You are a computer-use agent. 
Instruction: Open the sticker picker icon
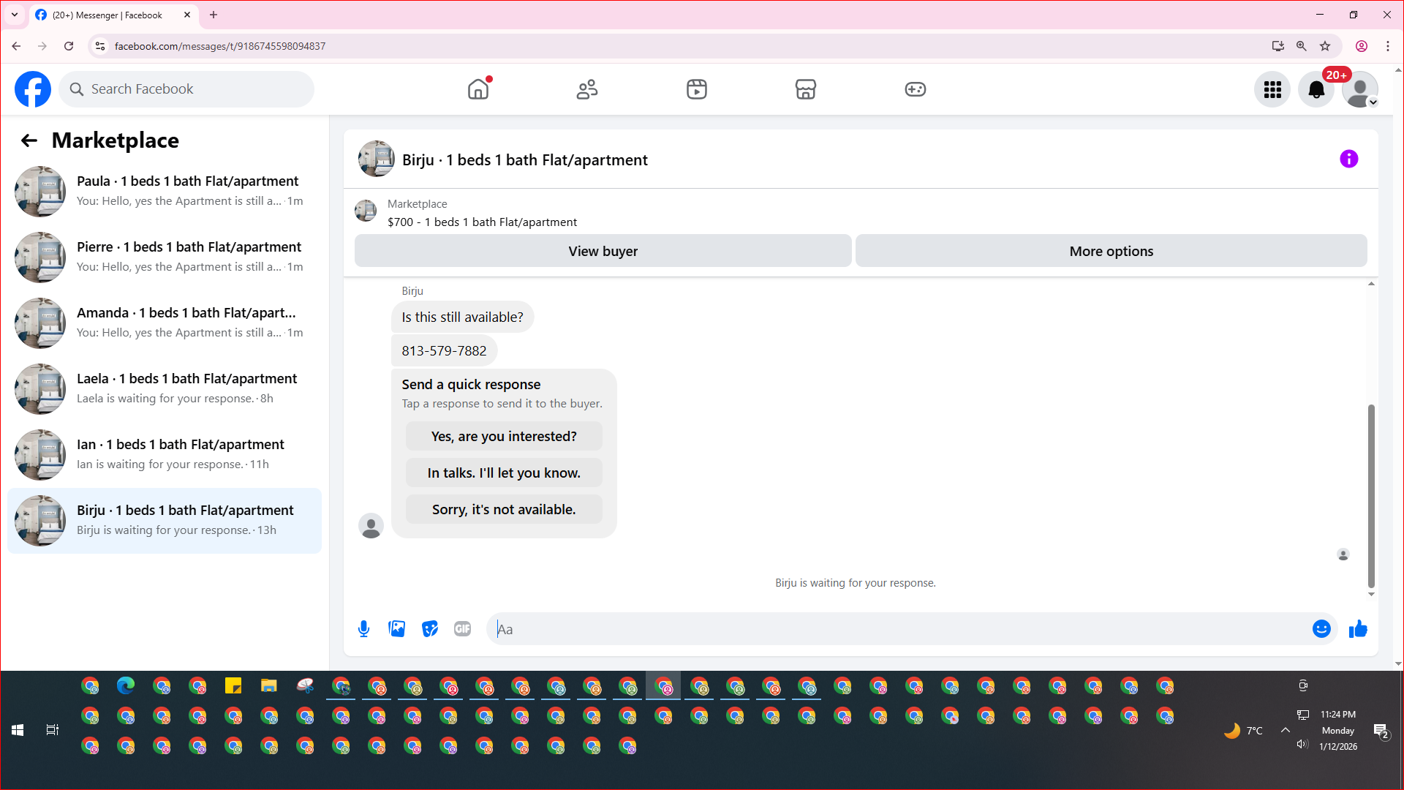(430, 629)
